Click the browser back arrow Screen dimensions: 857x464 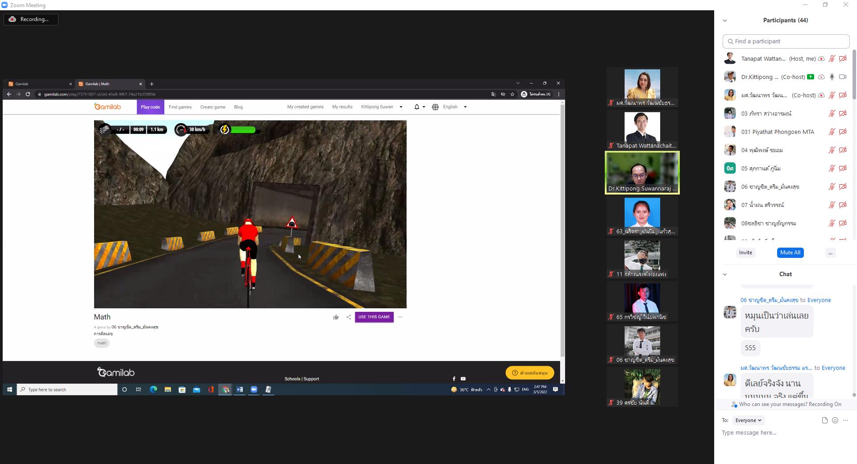(x=9, y=94)
